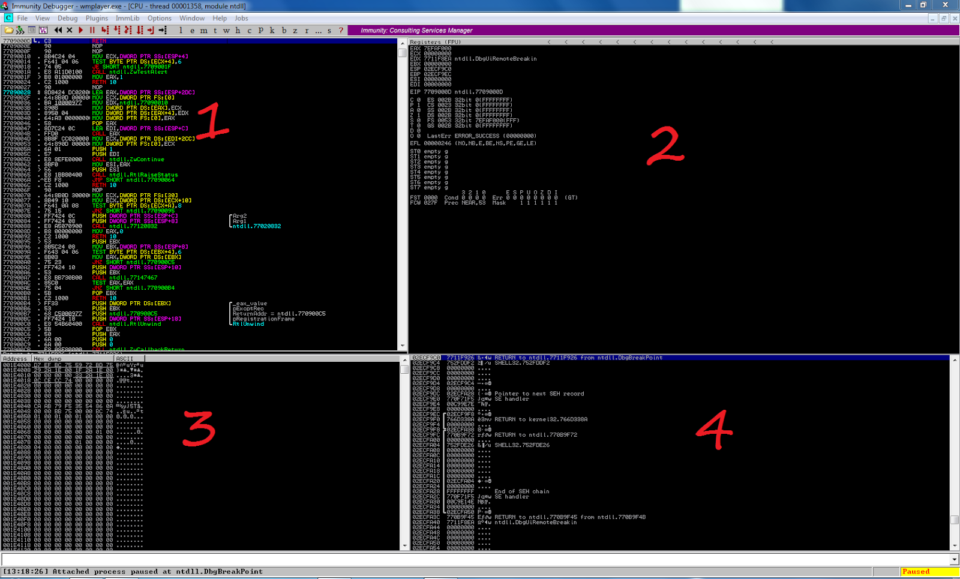Open the Debug menu
Screen dimensions: 960x579
[67, 18]
